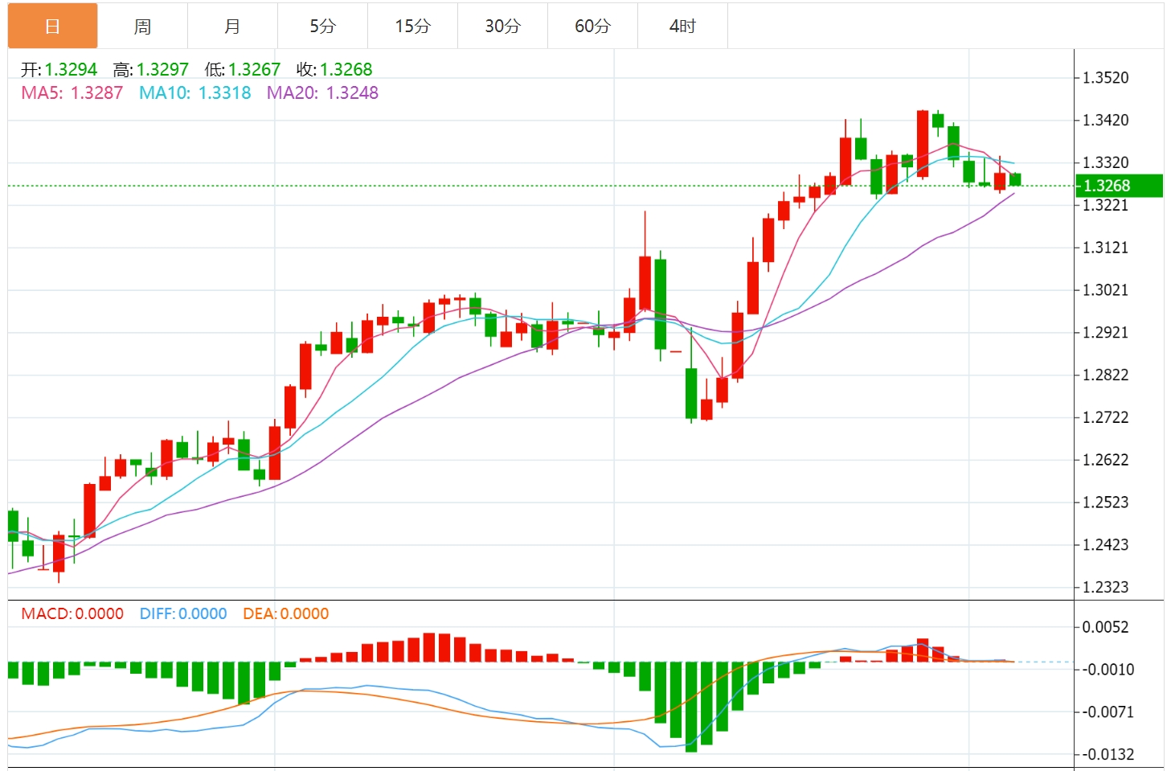Click the green 1.3268 current price tag
This screenshot has width=1171, height=771.
(1119, 186)
